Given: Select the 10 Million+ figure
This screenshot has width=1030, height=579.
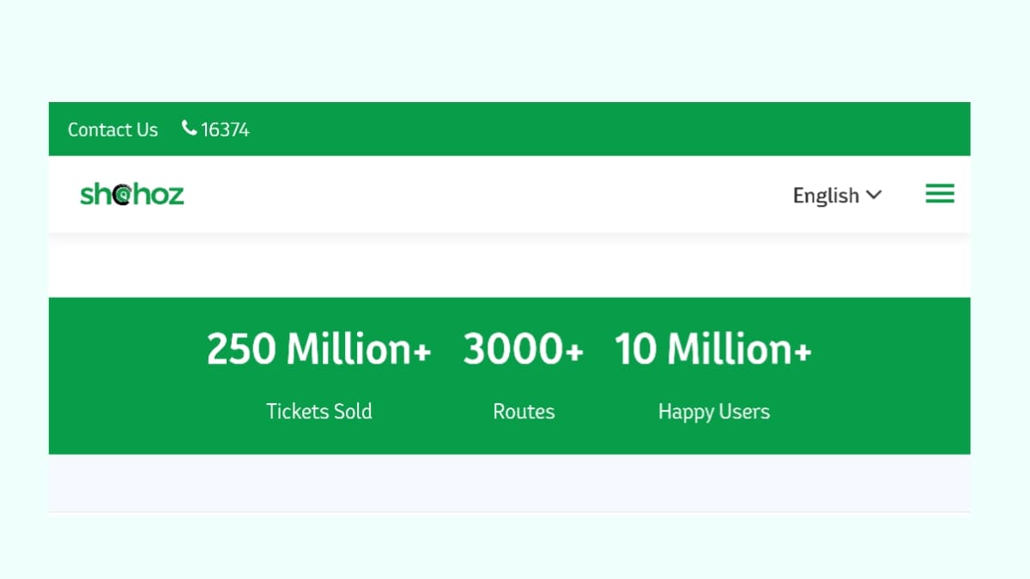Looking at the screenshot, I should click(x=713, y=349).
